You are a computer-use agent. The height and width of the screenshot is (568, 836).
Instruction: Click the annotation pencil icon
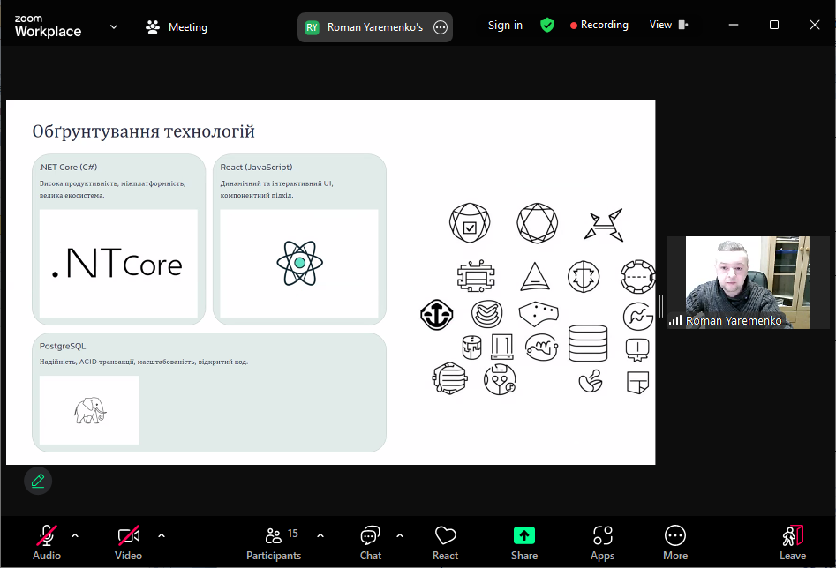pos(38,481)
